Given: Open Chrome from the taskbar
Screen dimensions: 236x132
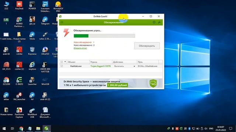Looking at the screenshot, I should [x=21, y=129].
